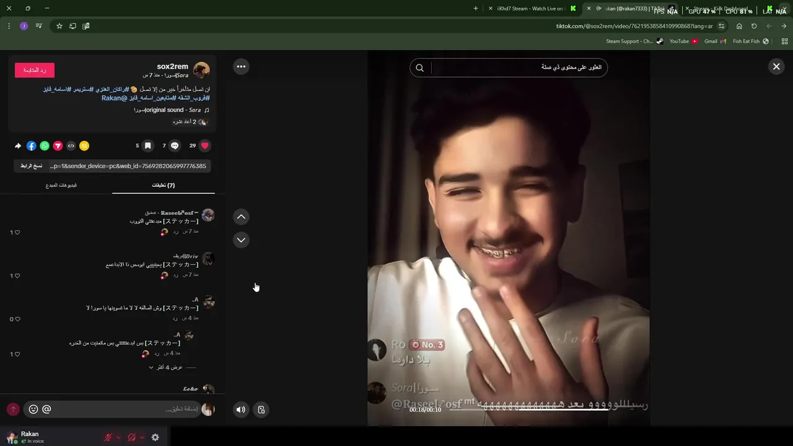Open the Gmail bookmark
Image resolution: width=793 pixels, height=446 pixels.
716,42
